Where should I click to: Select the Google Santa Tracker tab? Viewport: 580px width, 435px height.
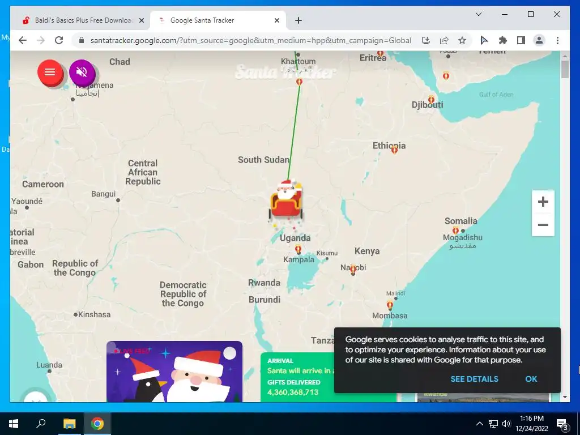218,20
